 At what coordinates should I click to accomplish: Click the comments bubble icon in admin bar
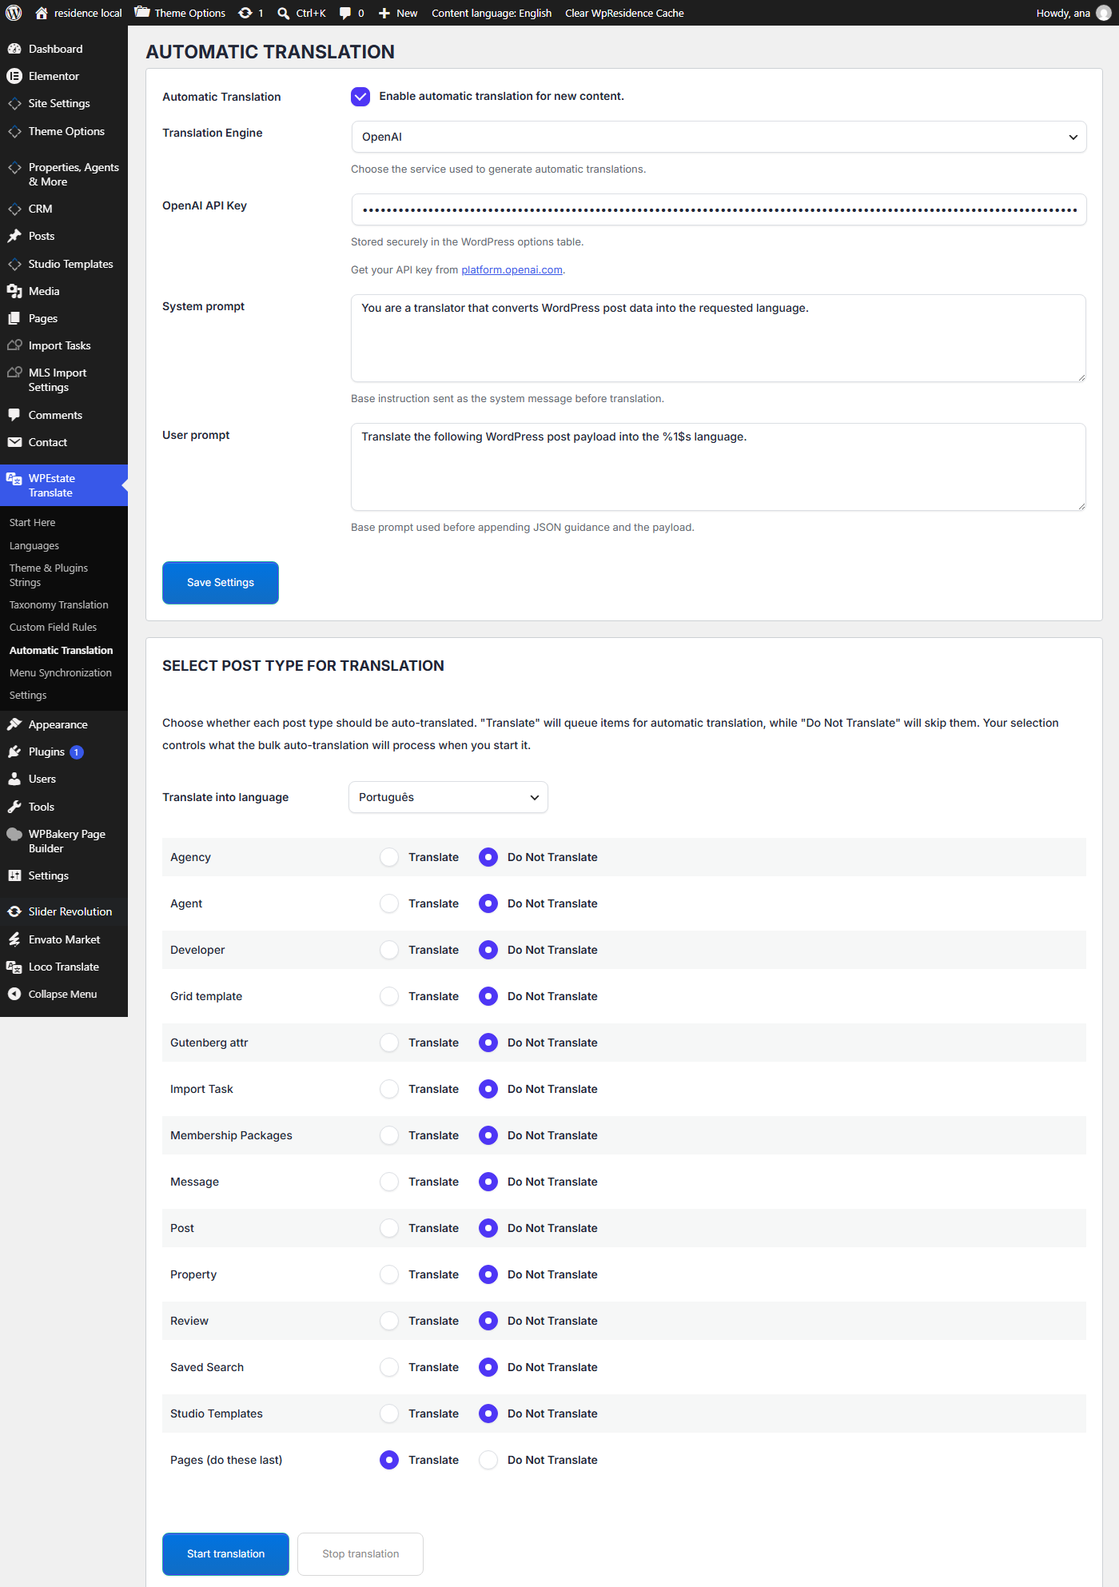[345, 13]
